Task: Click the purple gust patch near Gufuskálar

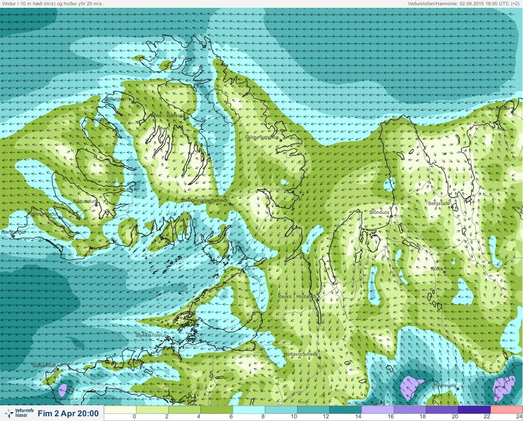Action: 63,390
